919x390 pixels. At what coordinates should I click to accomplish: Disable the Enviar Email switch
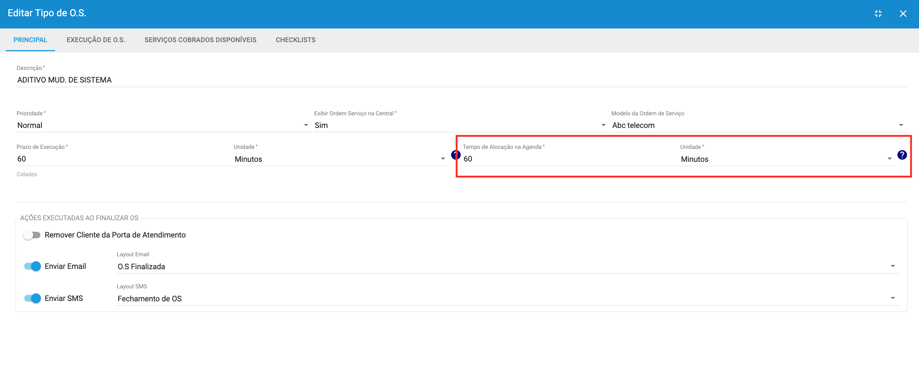pos(32,266)
